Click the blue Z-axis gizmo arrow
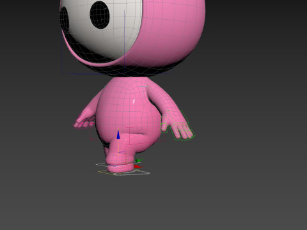 tap(118, 135)
